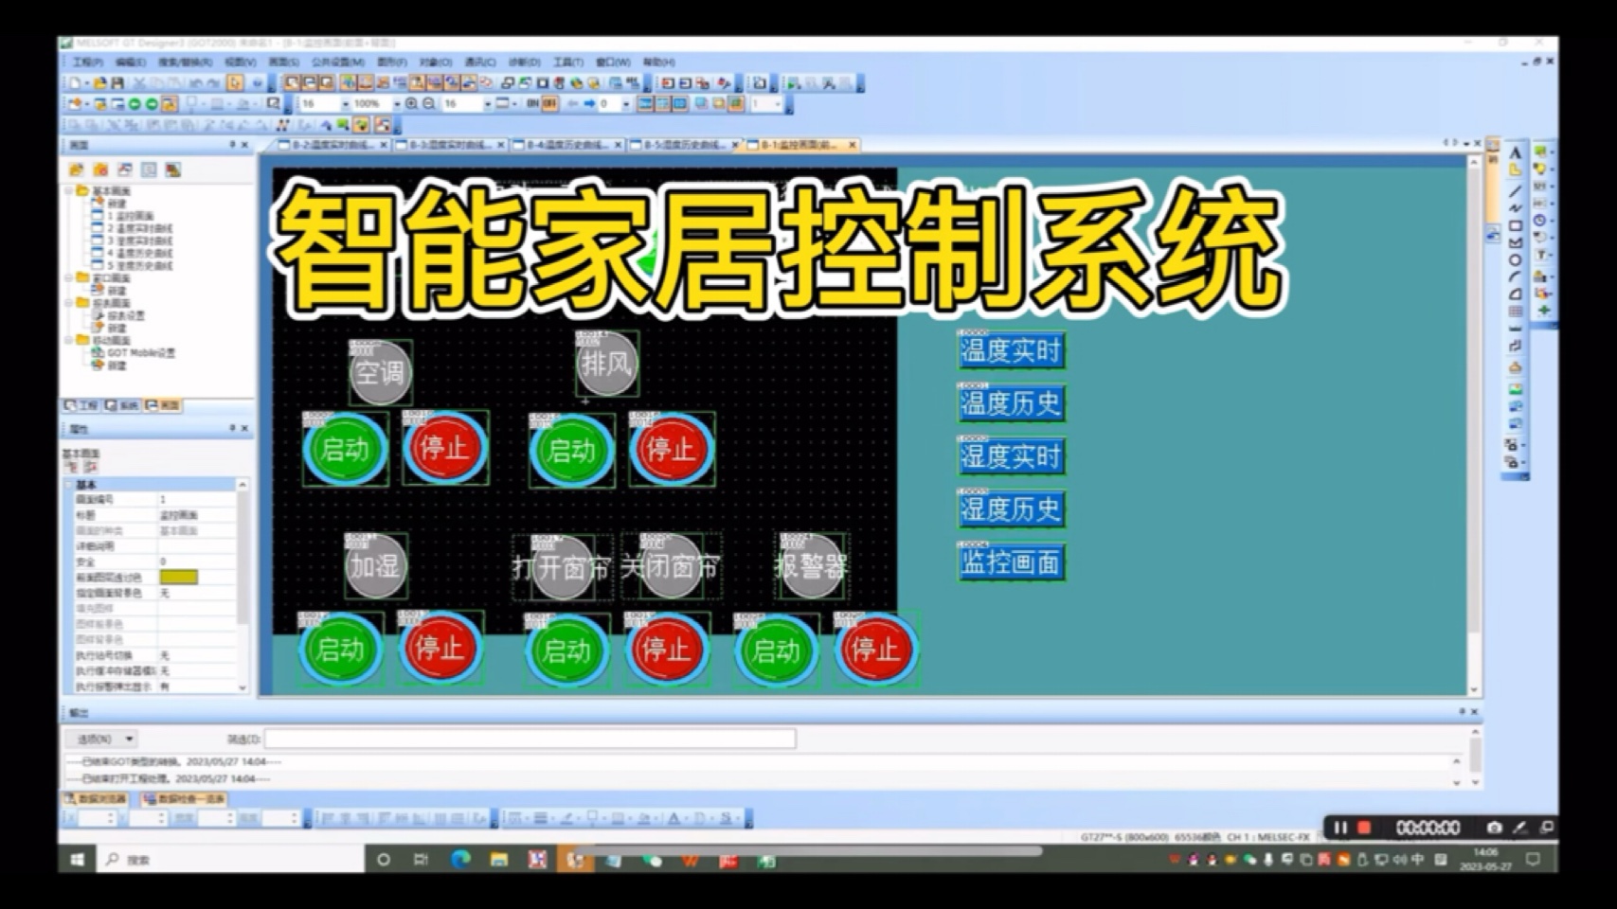
Task: Select the Circle drawing tool
Action: (x=1515, y=259)
